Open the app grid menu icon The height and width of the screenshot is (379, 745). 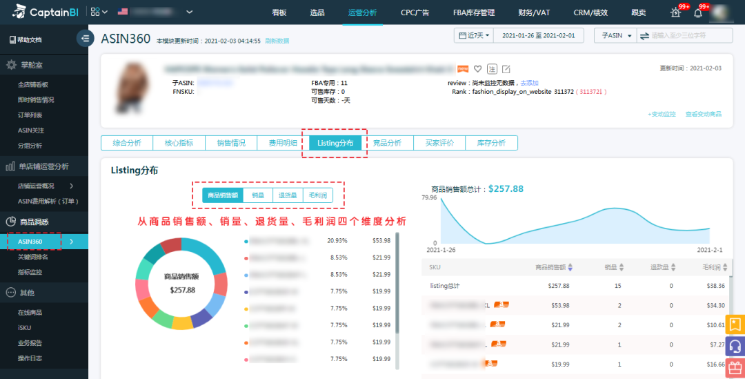[x=95, y=12]
